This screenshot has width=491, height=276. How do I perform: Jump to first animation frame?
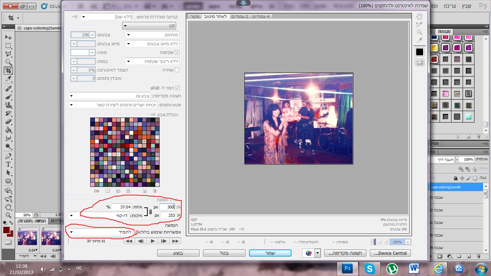pos(129,241)
